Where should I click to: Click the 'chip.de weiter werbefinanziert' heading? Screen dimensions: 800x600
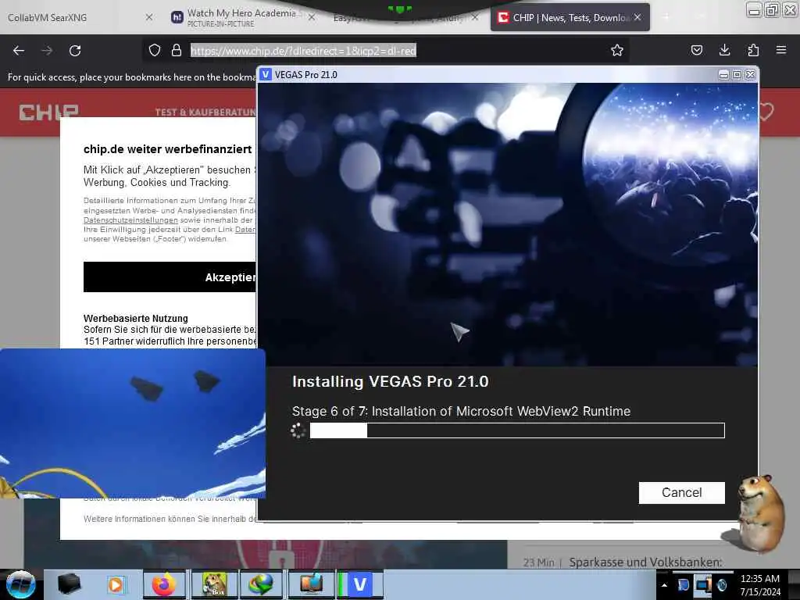pyautogui.click(x=168, y=149)
